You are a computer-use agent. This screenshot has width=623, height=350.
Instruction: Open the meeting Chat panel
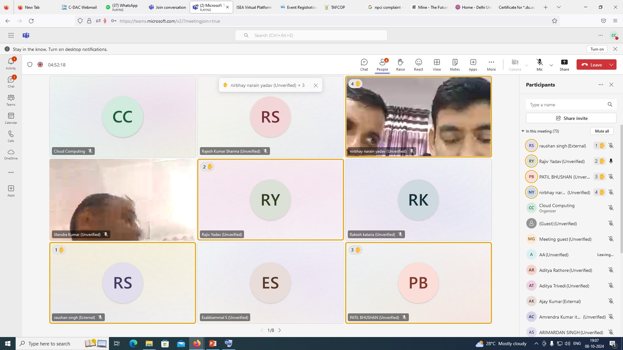(364, 64)
